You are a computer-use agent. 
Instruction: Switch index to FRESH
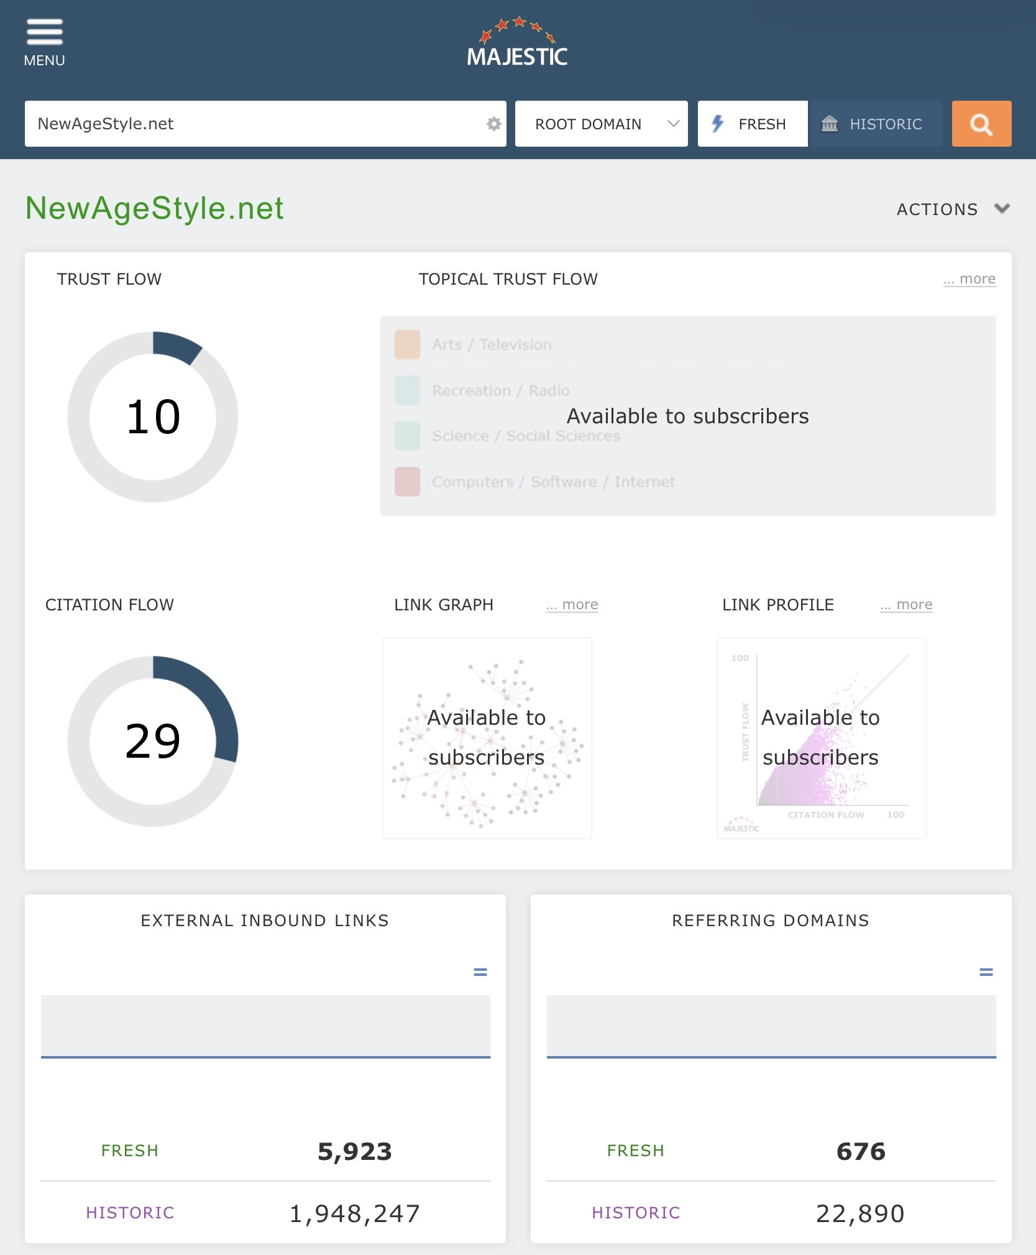click(x=753, y=124)
